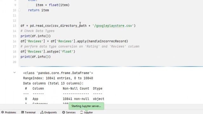Screen dimensions: 203x114
Task: Click the 'Dtype' output header
Action: [x=98, y=89]
